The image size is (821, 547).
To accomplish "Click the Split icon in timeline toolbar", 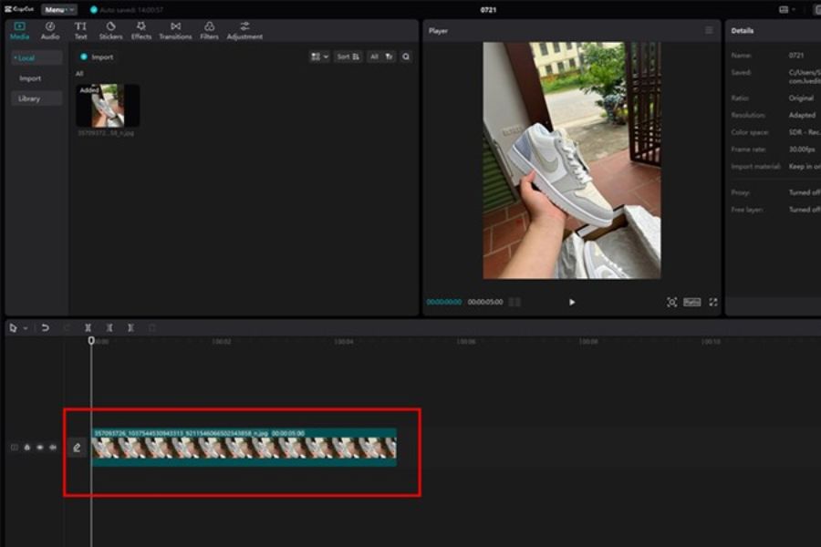I will tap(88, 327).
